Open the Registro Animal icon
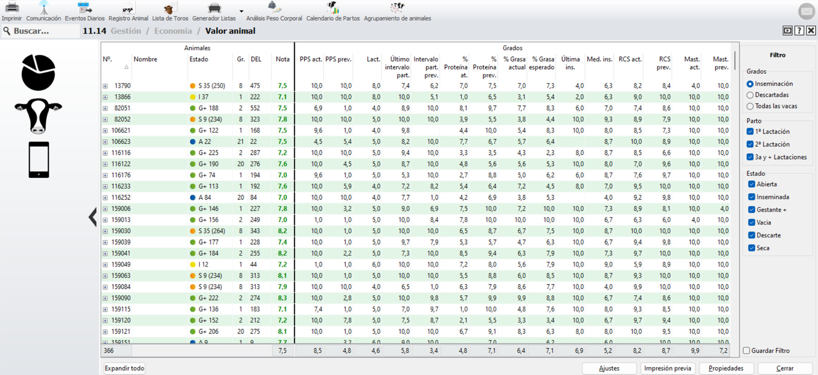The image size is (818, 375). point(128,8)
